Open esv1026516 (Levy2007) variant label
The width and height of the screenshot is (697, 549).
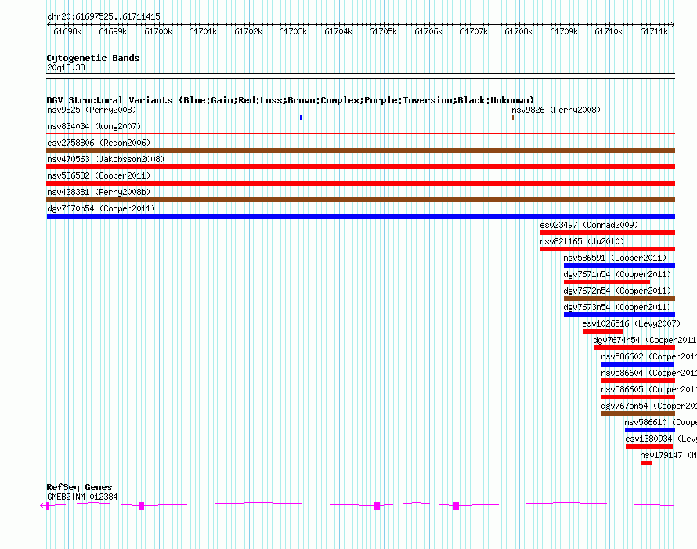point(631,323)
